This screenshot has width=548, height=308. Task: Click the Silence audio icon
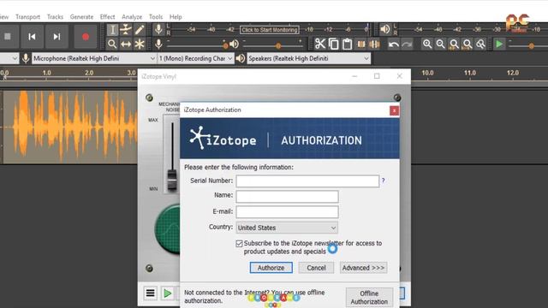tap(374, 44)
